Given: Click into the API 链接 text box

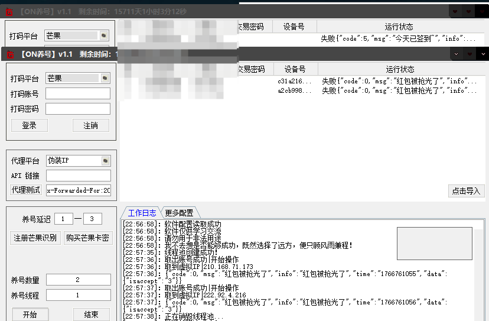Looking at the screenshot, I should coord(78,176).
